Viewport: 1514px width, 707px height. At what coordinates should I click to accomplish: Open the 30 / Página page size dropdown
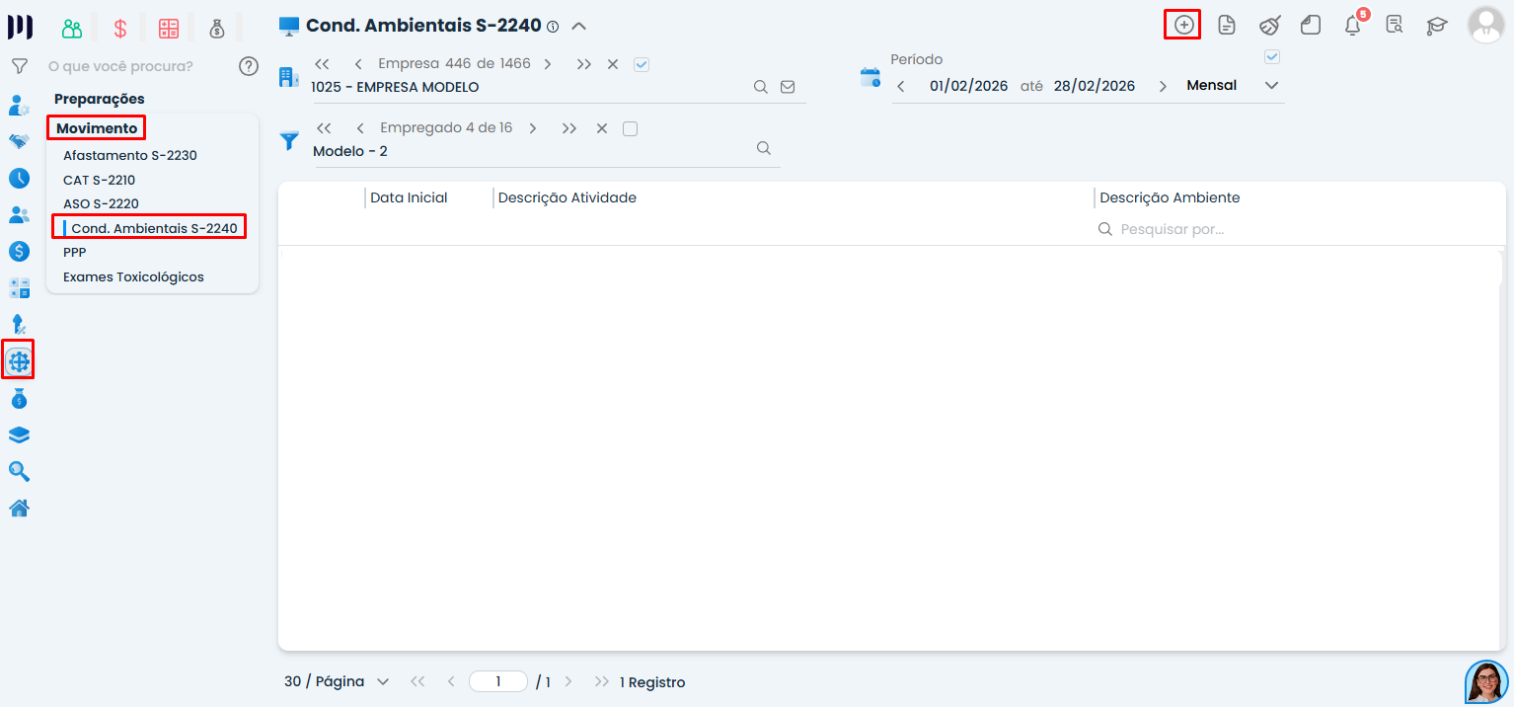pyautogui.click(x=337, y=681)
